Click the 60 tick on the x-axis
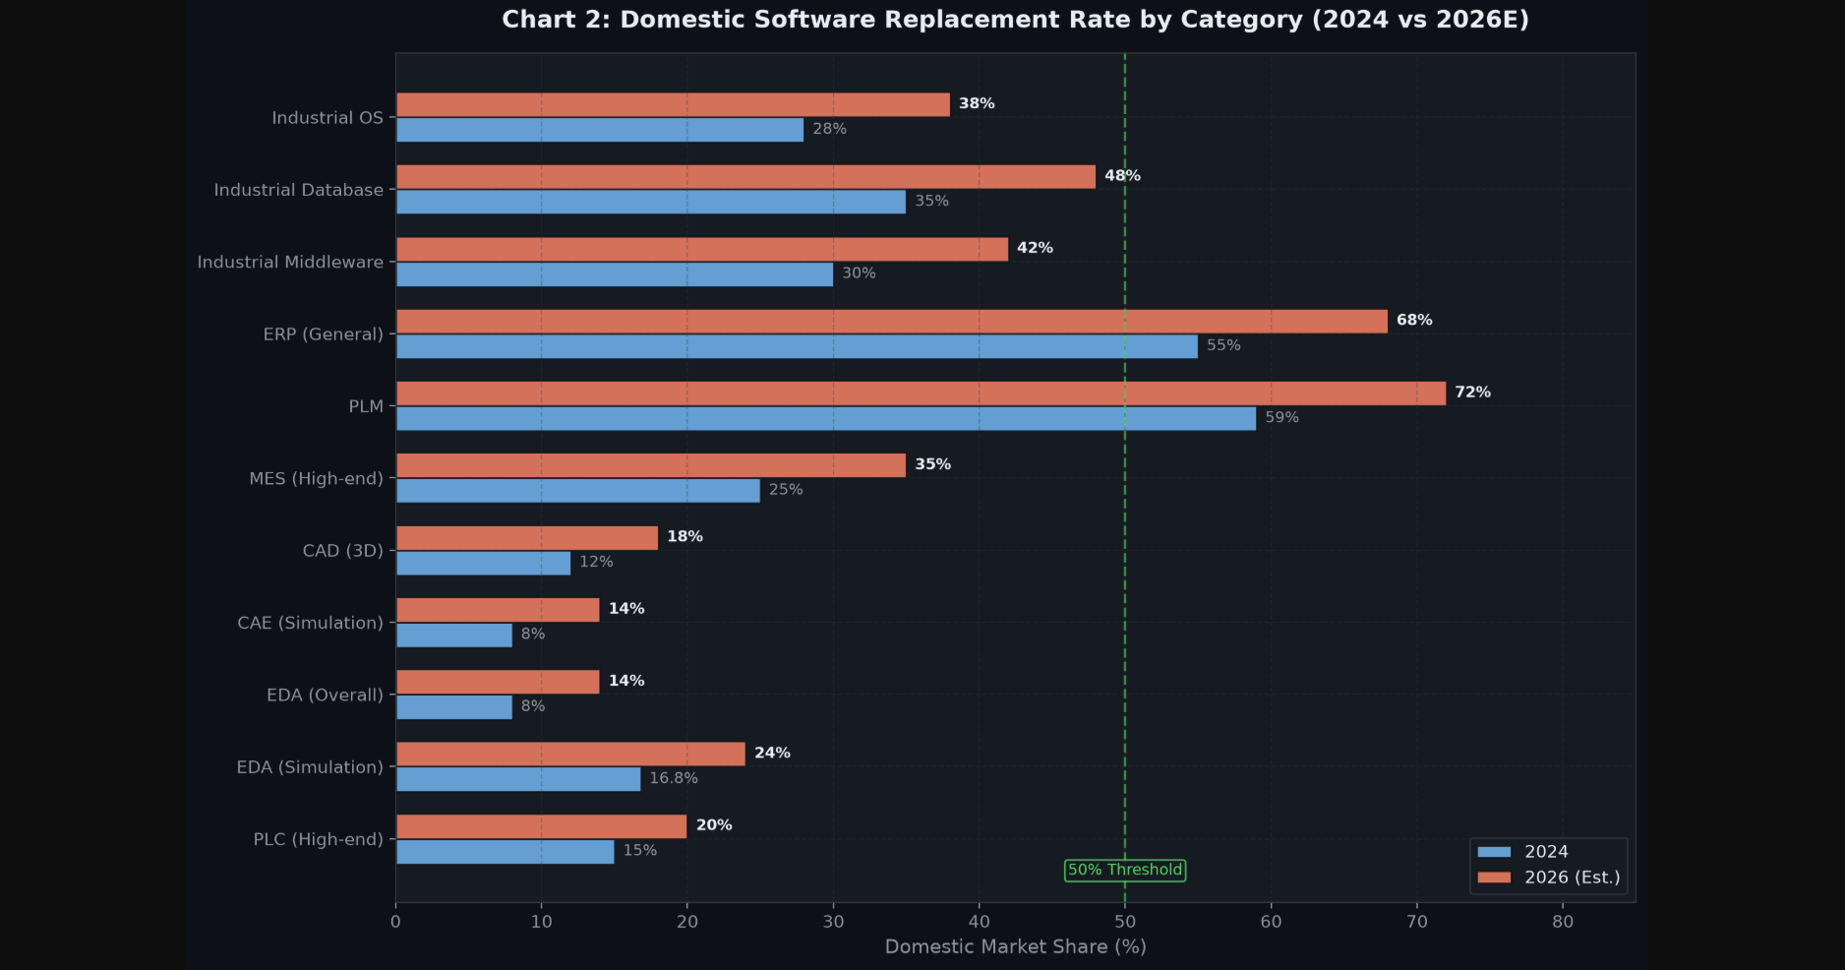This screenshot has width=1845, height=970. click(1271, 922)
